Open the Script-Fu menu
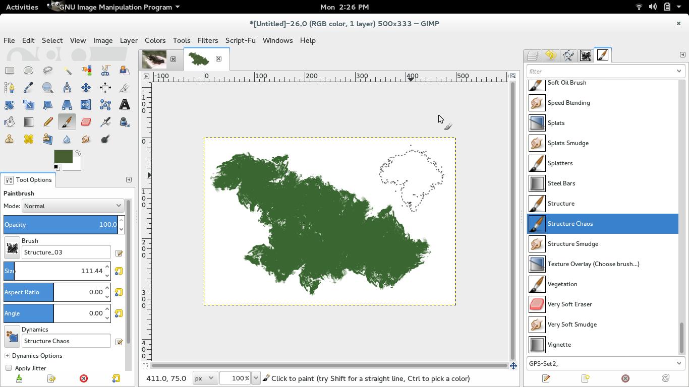The width and height of the screenshot is (689, 387). 240,40
